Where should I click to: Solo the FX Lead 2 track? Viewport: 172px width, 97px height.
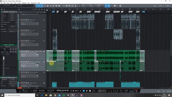coord(24,41)
